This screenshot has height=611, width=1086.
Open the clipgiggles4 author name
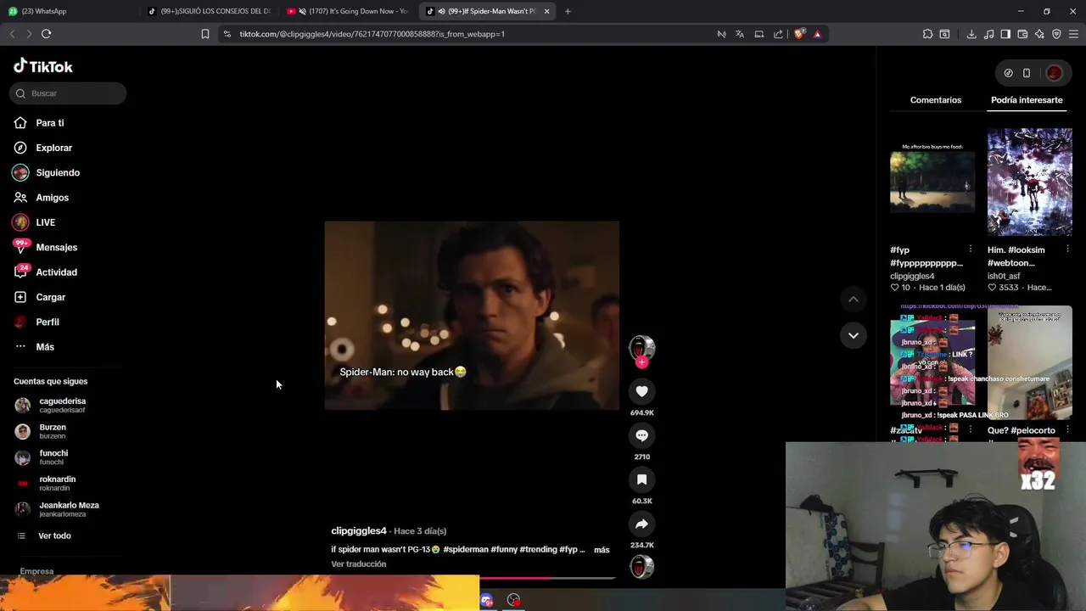pos(359,531)
